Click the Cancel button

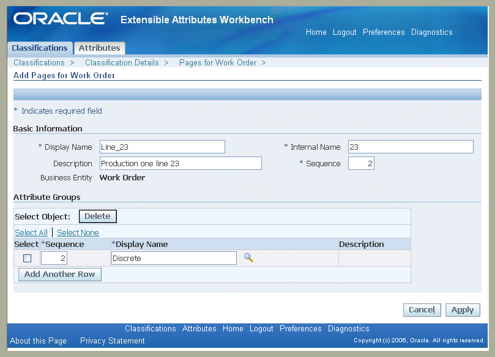[422, 310]
